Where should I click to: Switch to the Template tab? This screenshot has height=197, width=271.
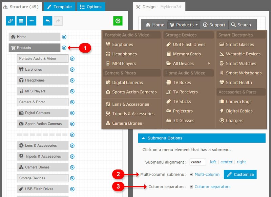click(59, 6)
